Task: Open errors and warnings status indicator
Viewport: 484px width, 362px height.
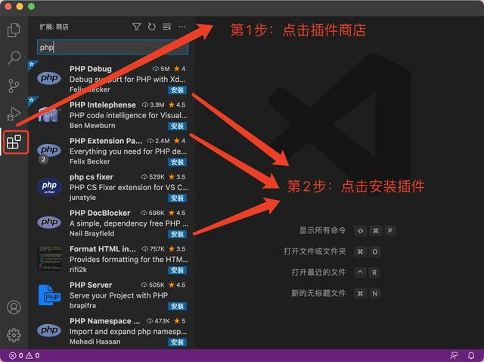Action: (24, 355)
